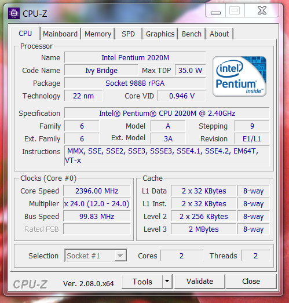Screen dimensions: 289x303
Task: Click the Bus Speed value '99.83 MHz'
Action: 97,217
